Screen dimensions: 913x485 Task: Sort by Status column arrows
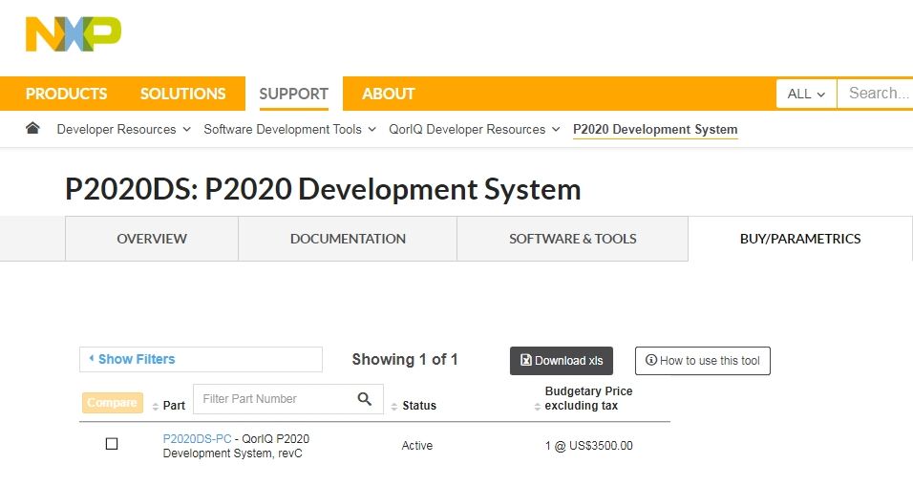point(394,407)
